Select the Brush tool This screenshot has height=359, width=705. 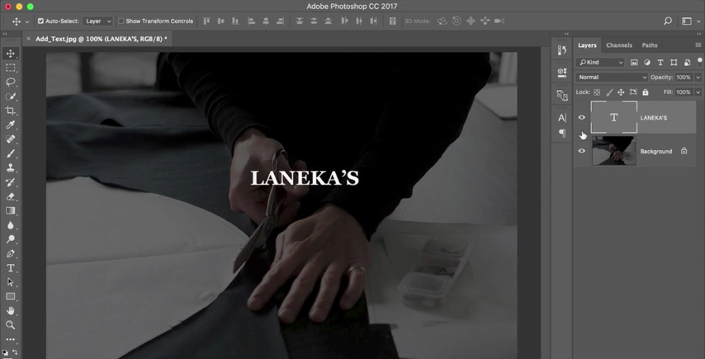click(10, 154)
